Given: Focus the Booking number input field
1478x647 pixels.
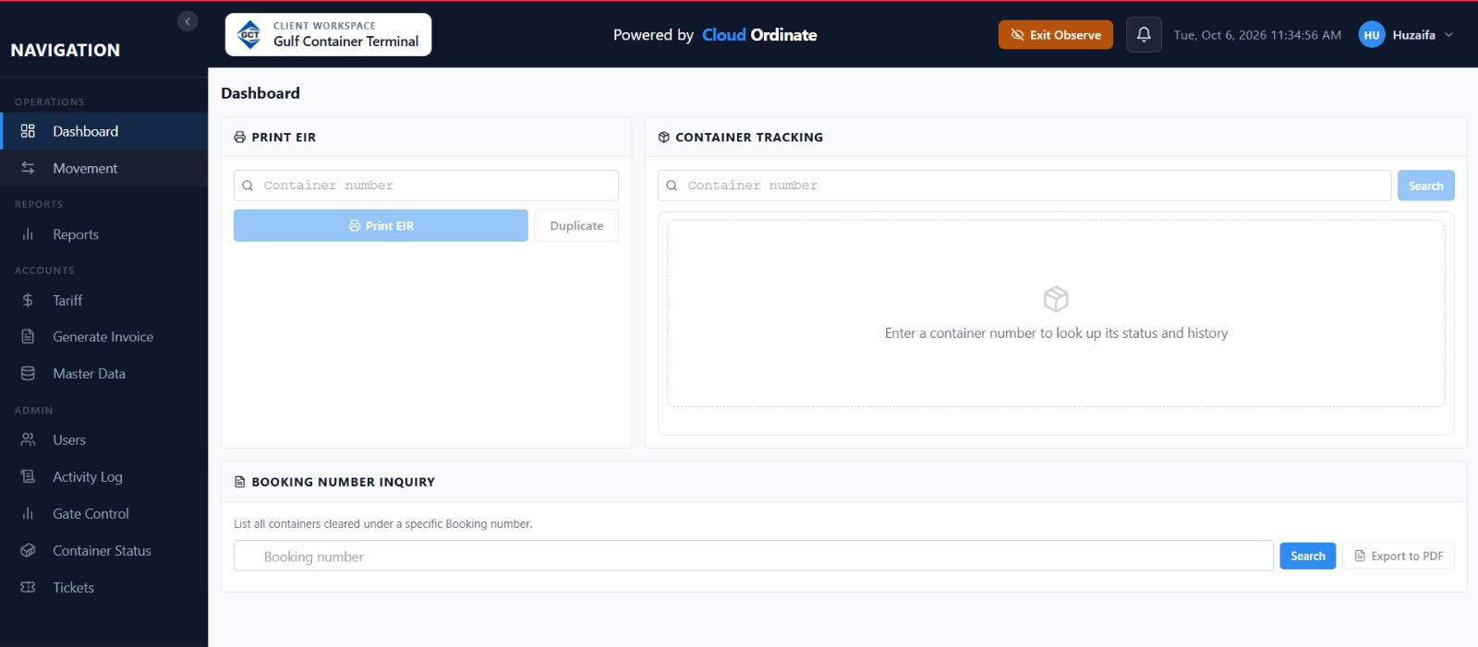Looking at the screenshot, I should point(754,556).
